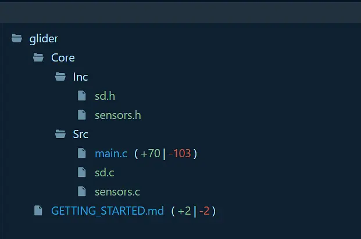
Task: Collapse the Inc folder label
Action: coord(80,77)
